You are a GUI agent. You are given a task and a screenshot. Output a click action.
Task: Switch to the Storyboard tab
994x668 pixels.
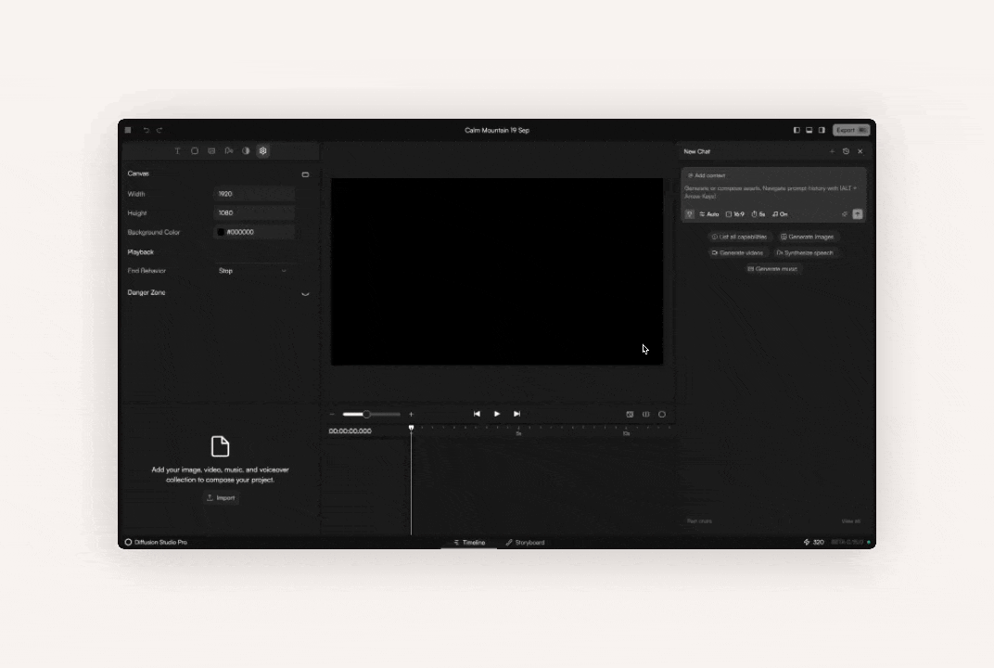pos(526,542)
